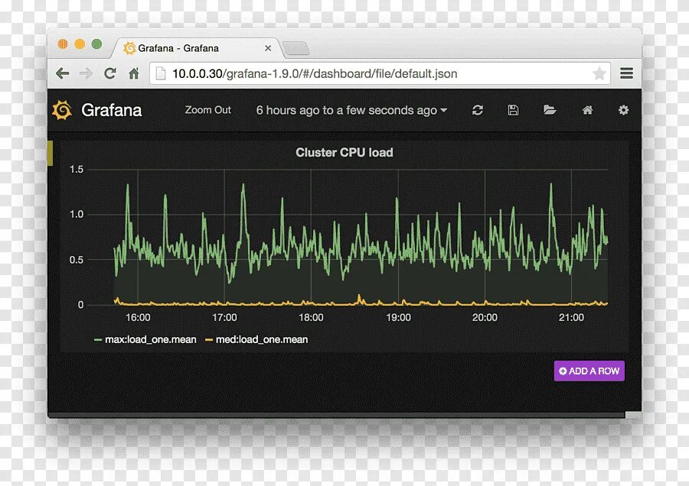Click the ADD A ROW button
Viewport: 689px width, 486px height.
pos(589,371)
